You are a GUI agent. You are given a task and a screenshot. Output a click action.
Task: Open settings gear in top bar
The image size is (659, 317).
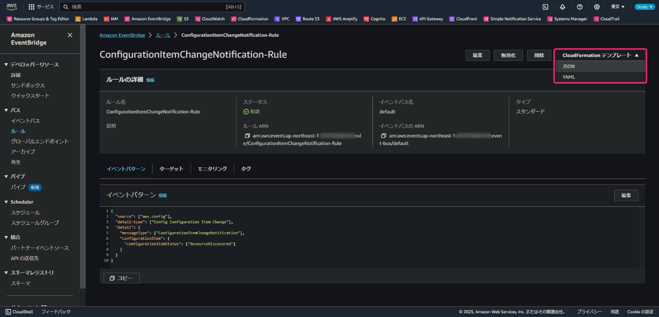[597, 7]
